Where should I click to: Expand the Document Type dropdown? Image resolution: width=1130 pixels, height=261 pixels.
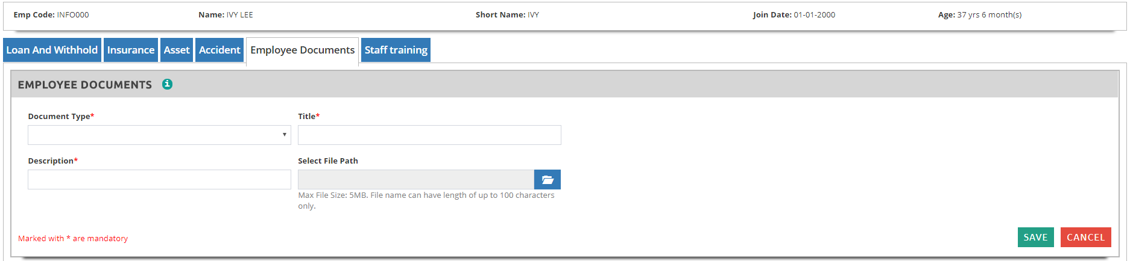(x=159, y=135)
